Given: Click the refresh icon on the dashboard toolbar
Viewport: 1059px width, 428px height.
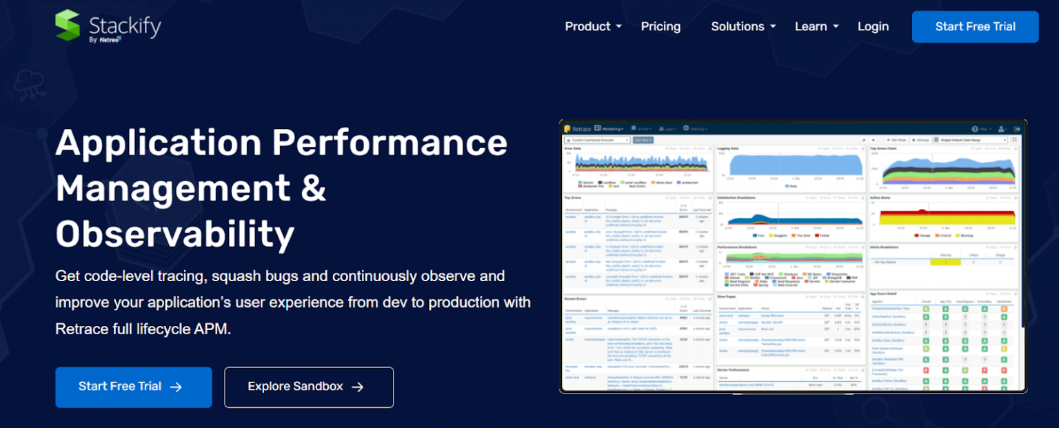Looking at the screenshot, I should point(864,140).
